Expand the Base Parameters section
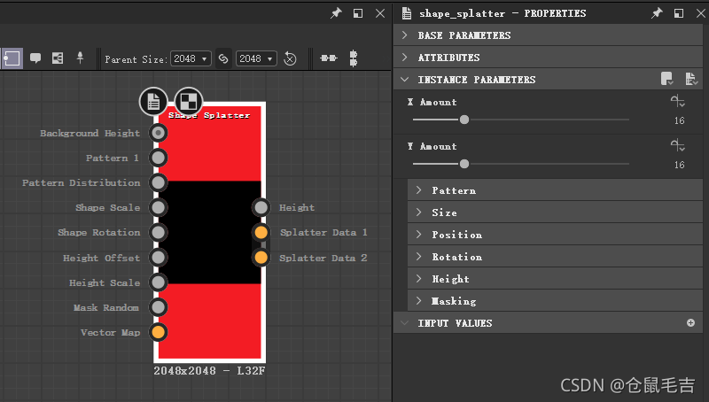This screenshot has height=402, width=709. [548, 35]
